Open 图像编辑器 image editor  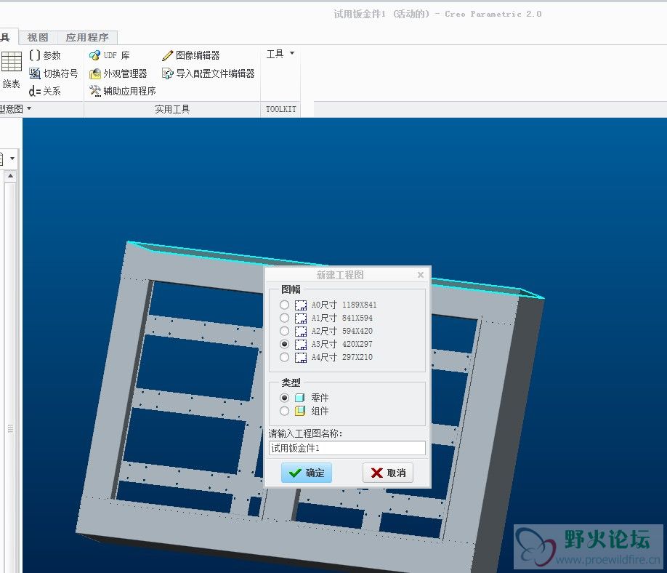191,55
